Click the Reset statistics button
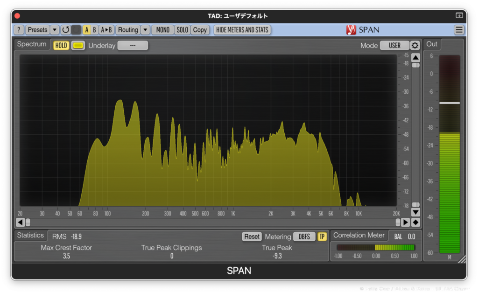Image resolution: width=478 pixels, height=293 pixels. 252,237
